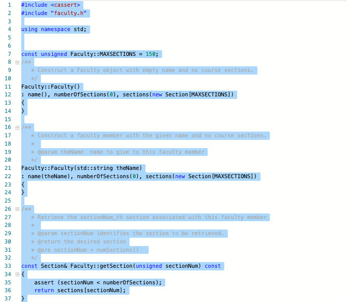Screen dimensions: 346x302
Task: Click the 'assert (sectionNum < numberOfSections);' line
Action: (x=98, y=282)
